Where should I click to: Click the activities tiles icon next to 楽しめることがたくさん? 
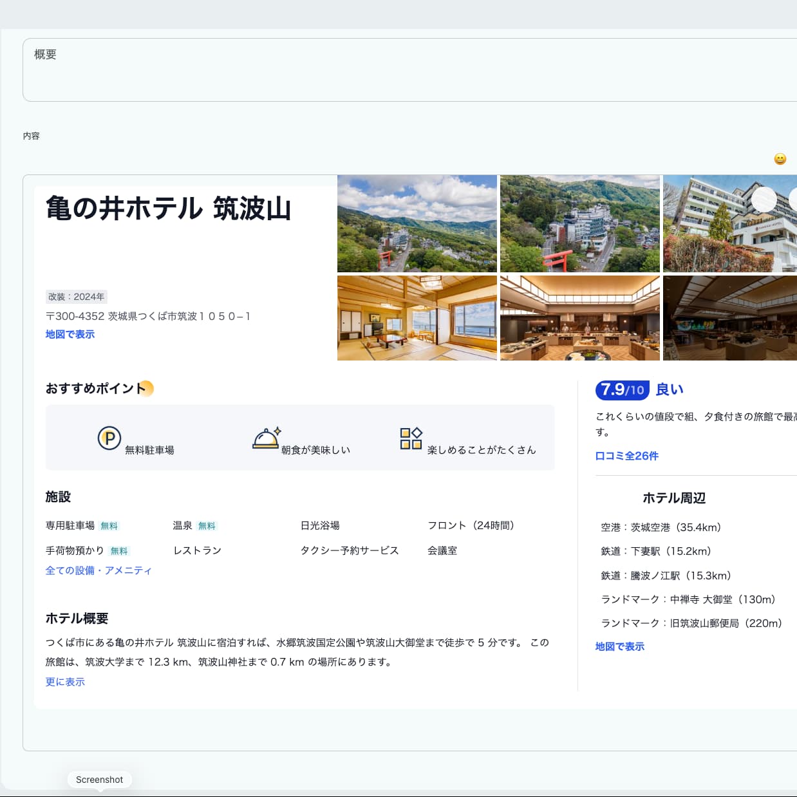[410, 438]
